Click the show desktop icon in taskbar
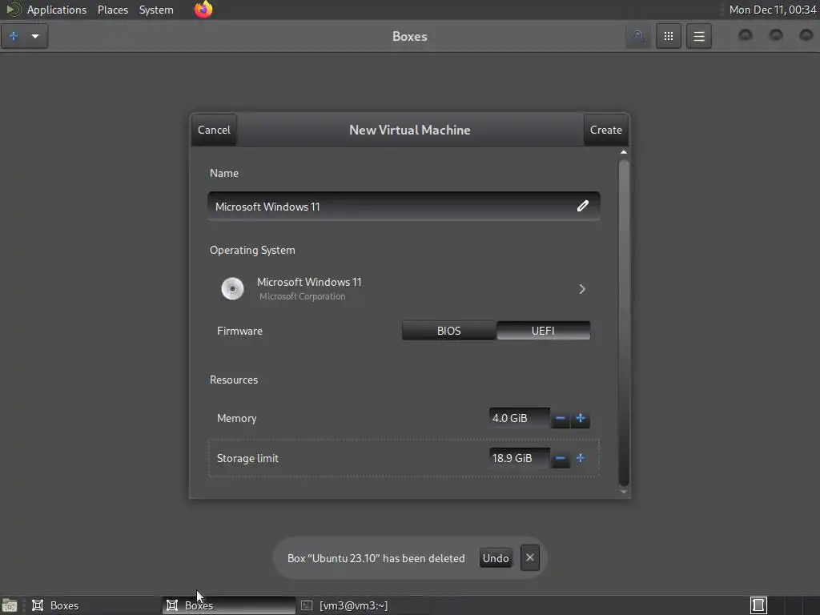This screenshot has width=820, height=615. [x=9, y=605]
